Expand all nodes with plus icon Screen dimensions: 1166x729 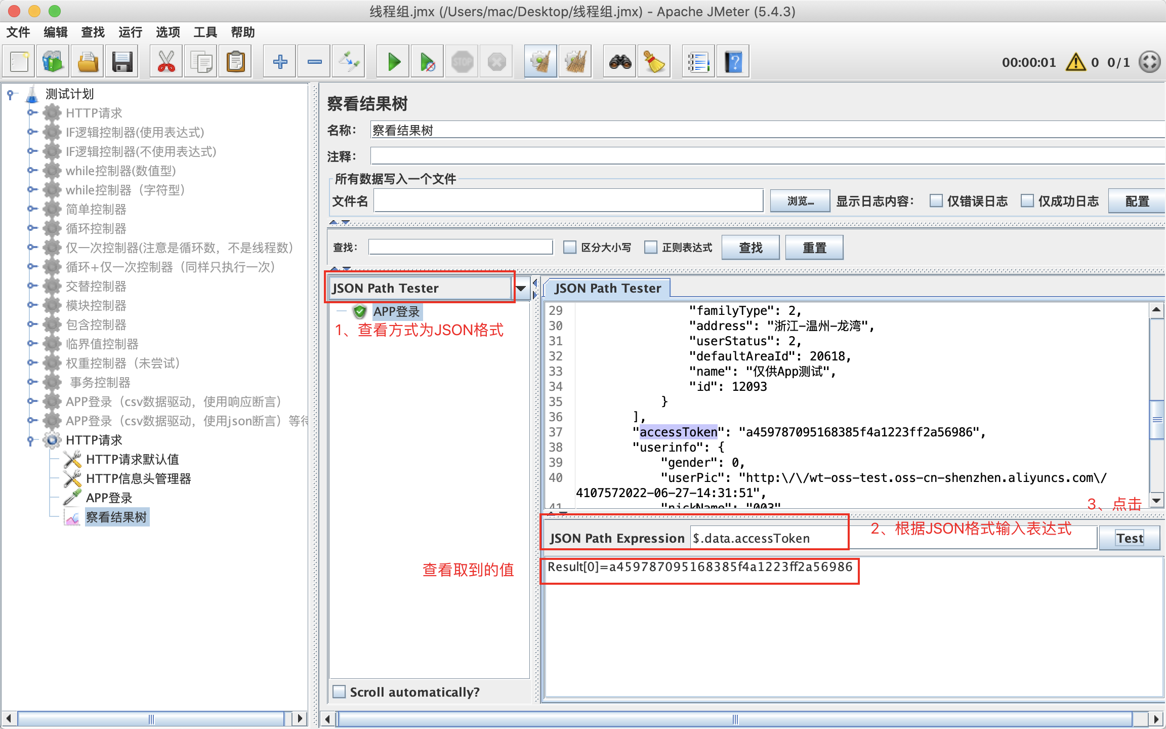[280, 62]
